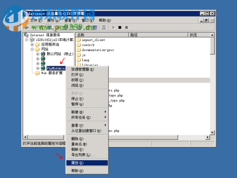Sort by the 名称 column header
The width and height of the screenshot is (237, 178).
[102, 35]
